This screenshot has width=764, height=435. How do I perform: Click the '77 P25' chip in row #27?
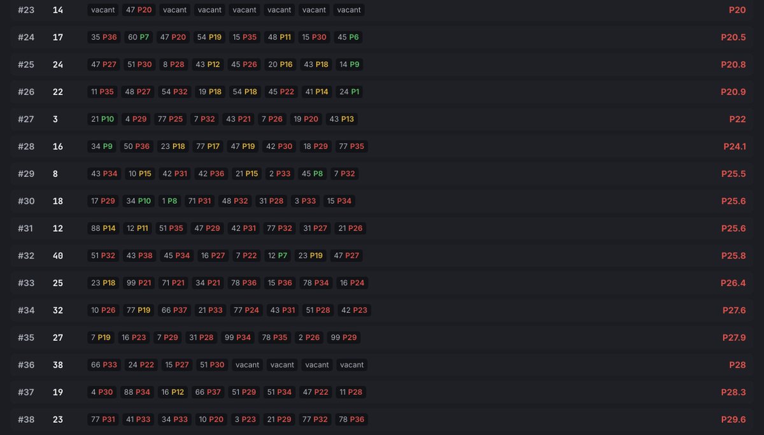170,119
